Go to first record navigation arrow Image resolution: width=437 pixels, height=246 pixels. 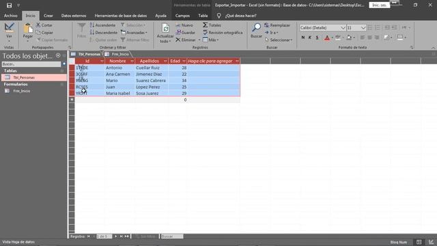click(x=88, y=236)
